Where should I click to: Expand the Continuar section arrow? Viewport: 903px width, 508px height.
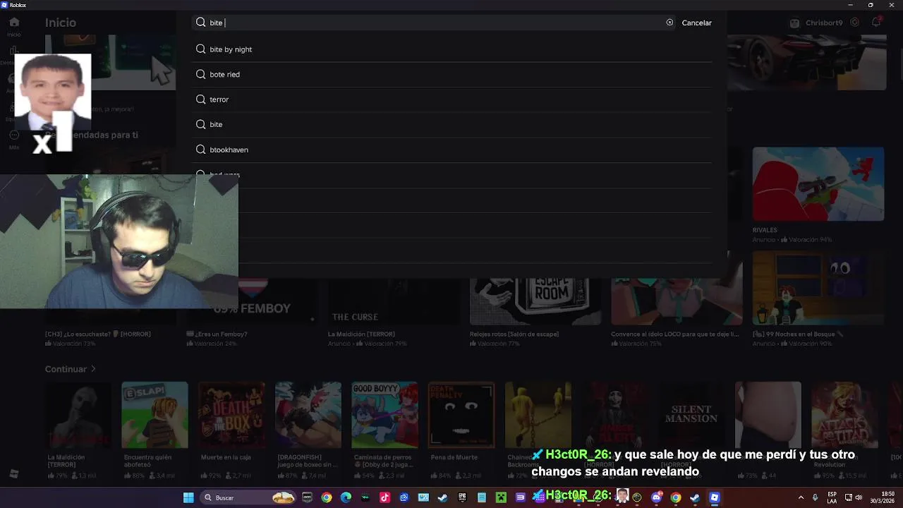[93, 369]
